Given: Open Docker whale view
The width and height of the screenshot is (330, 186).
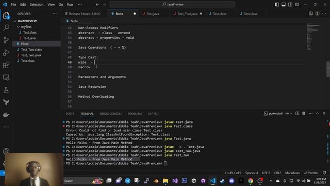Looking at the screenshot, I should pyautogui.click(x=6, y=115).
